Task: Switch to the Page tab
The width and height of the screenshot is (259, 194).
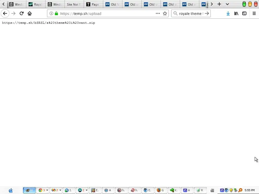Action: pos(93,4)
